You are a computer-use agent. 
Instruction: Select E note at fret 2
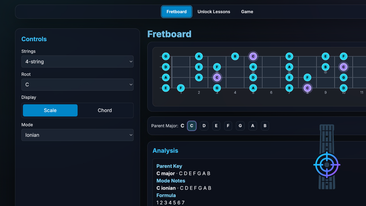pyautogui.click(x=199, y=67)
